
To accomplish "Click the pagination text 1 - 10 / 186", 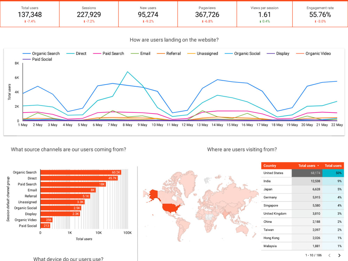I will [x=314, y=255].
